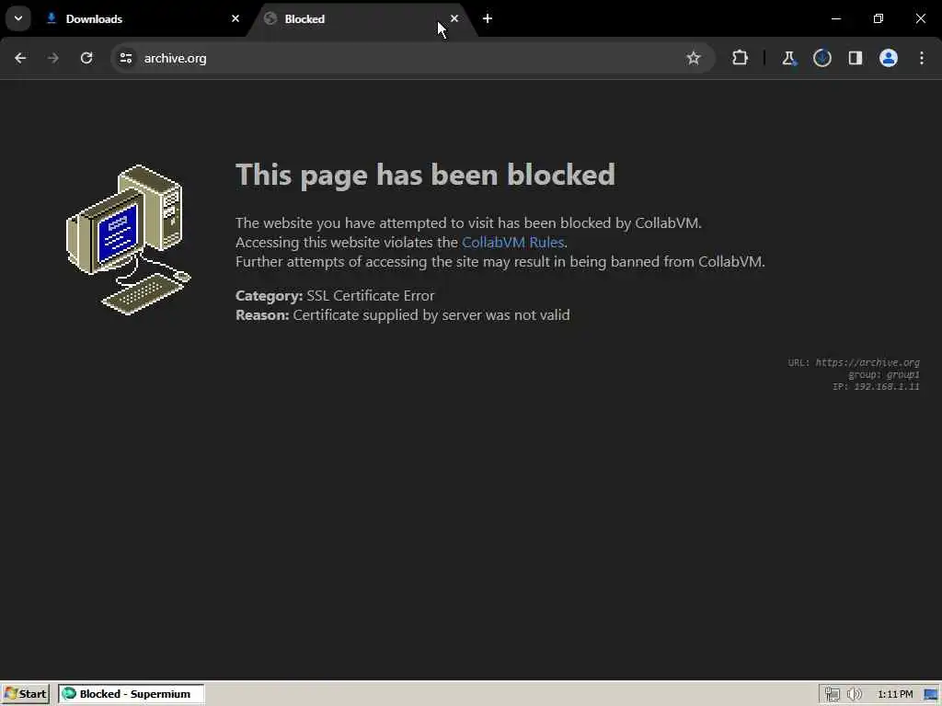This screenshot has height=706, width=942.
Task: Minimize the browser window
Action: 835,18
